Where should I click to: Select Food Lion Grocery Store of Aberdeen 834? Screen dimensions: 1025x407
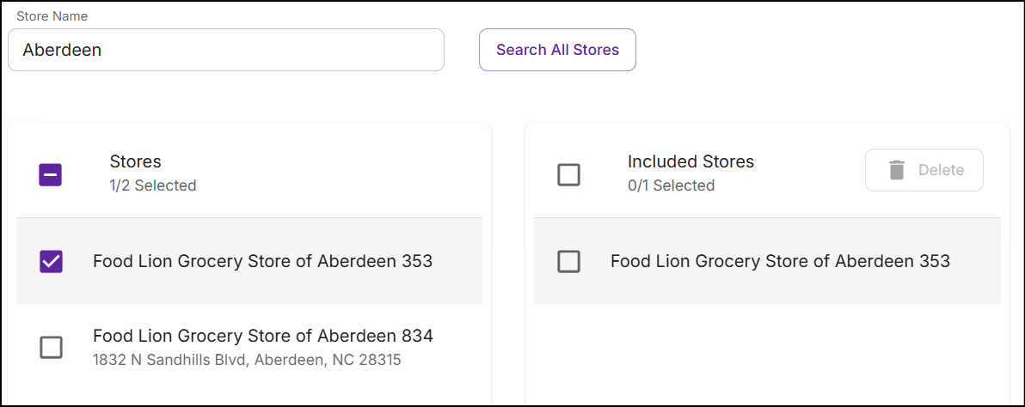[x=263, y=336]
